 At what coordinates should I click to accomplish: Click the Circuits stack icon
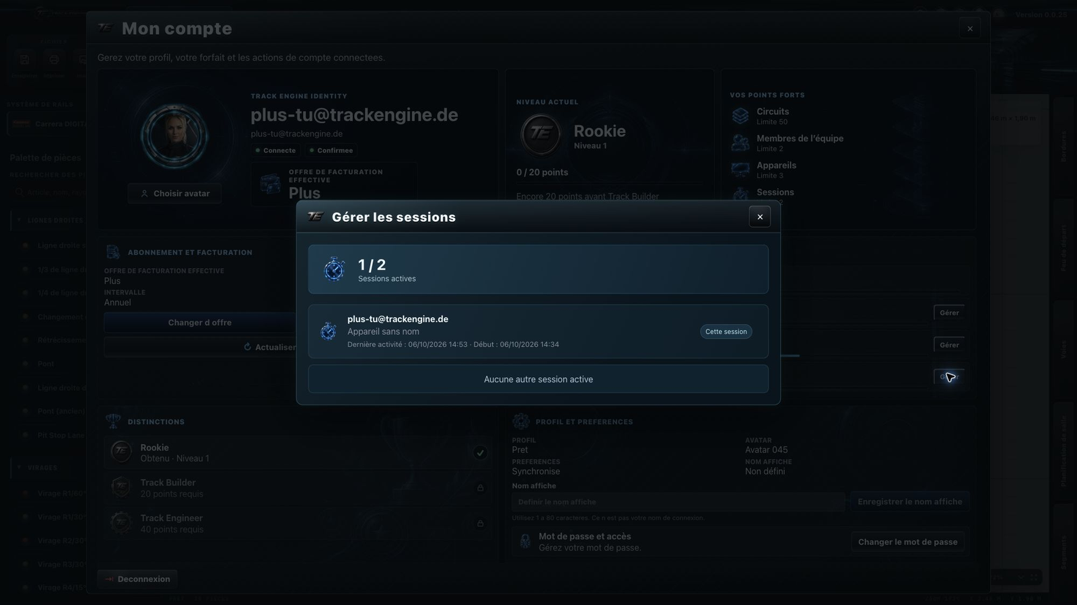[740, 116]
